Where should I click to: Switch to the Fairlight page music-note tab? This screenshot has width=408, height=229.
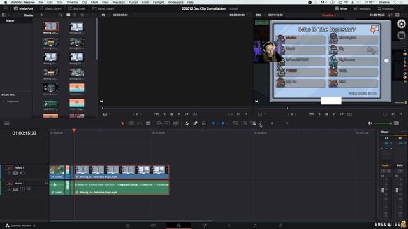[x=255, y=225]
